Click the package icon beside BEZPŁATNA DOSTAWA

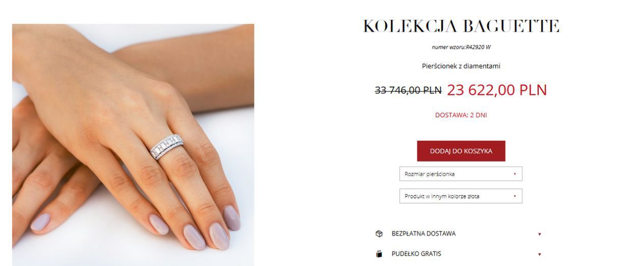(x=379, y=234)
